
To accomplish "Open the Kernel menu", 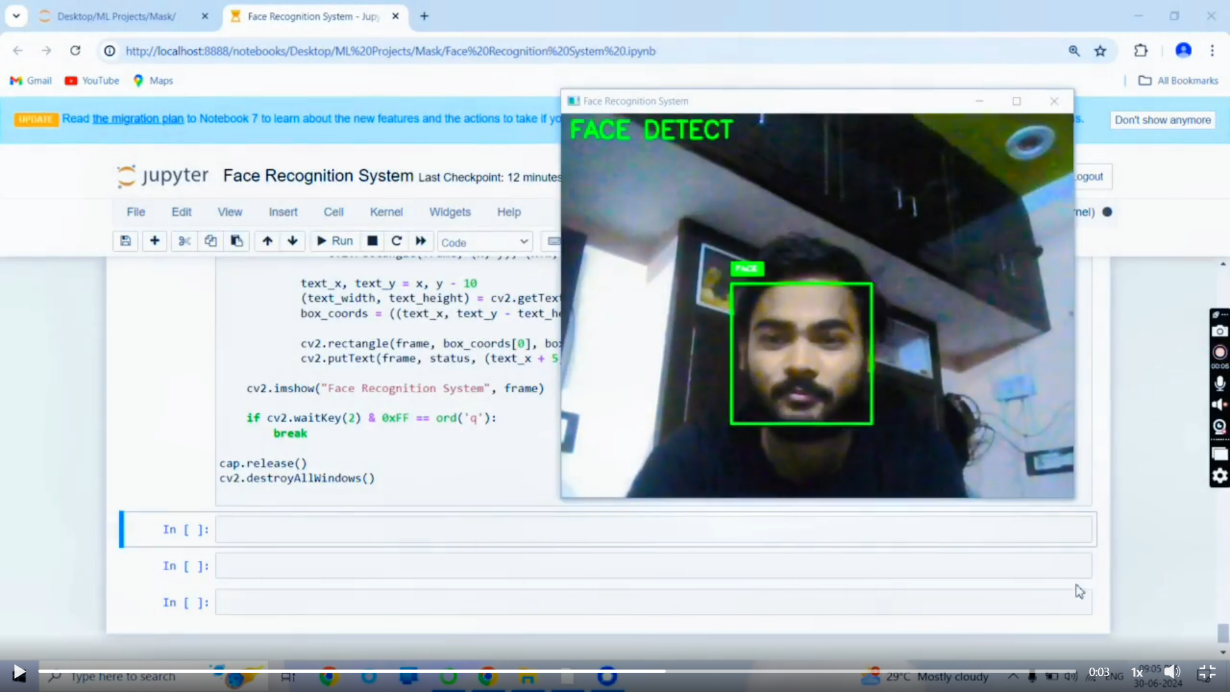I will [x=386, y=212].
